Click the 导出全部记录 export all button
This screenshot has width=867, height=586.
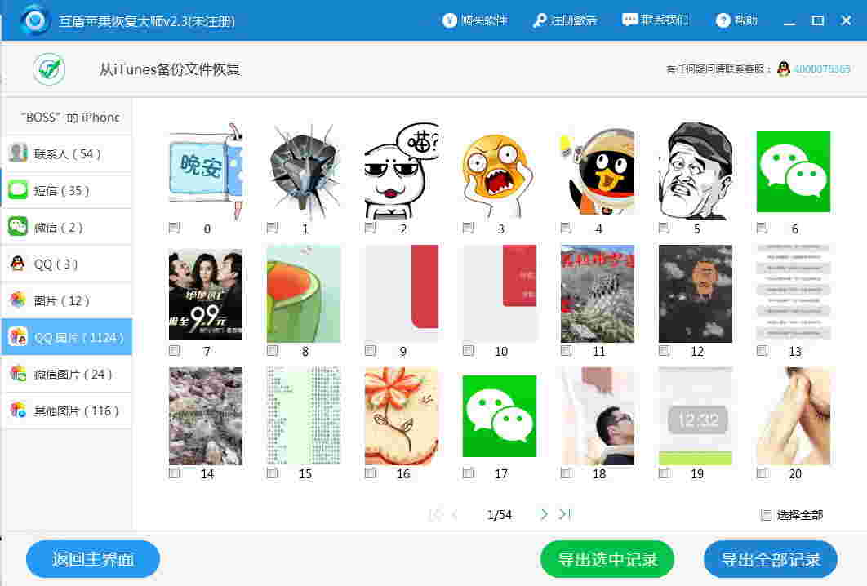(769, 559)
